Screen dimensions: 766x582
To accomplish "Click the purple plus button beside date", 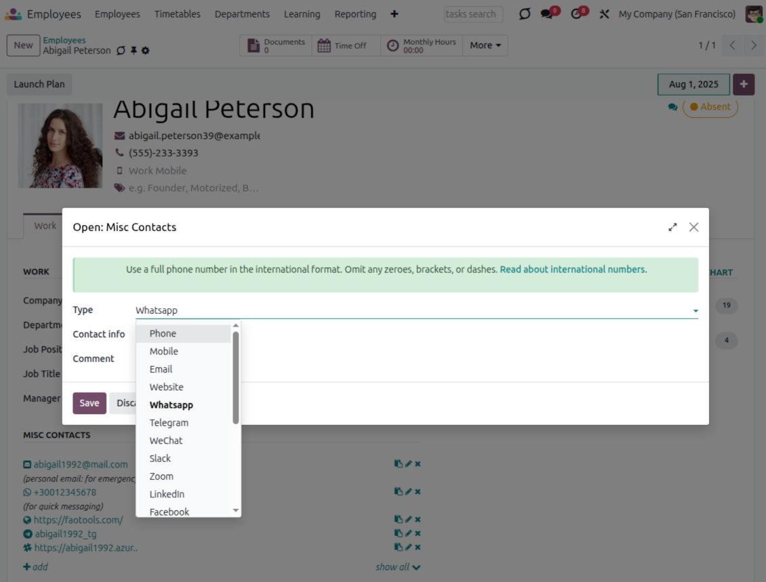I will click(744, 85).
